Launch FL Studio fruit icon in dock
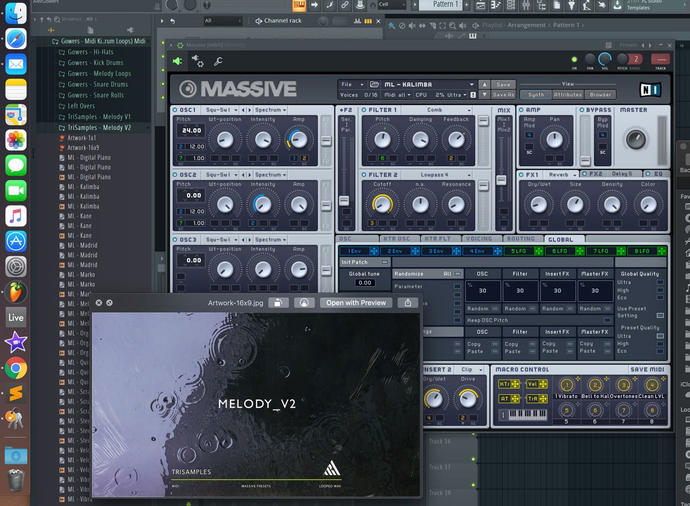Image resolution: width=690 pixels, height=506 pixels. pyautogui.click(x=16, y=292)
